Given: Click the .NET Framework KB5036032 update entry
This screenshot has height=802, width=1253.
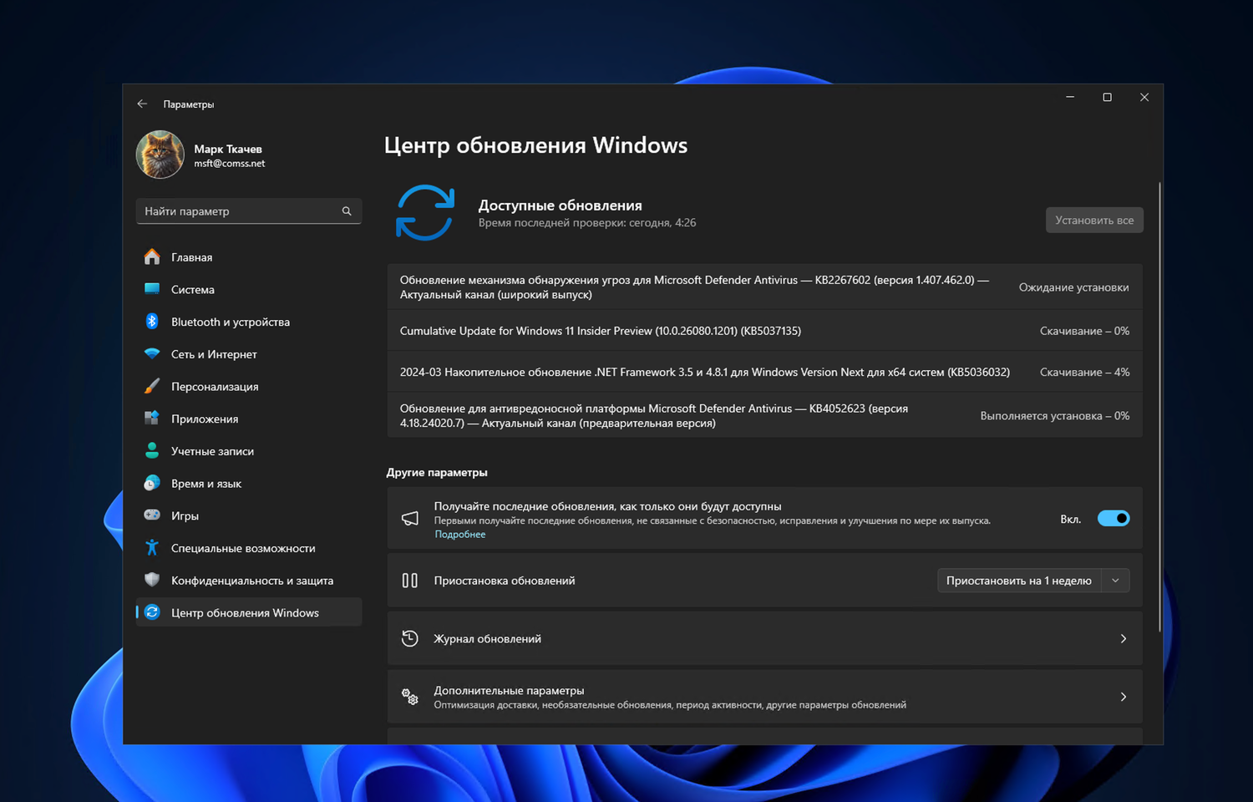Looking at the screenshot, I should click(x=764, y=372).
